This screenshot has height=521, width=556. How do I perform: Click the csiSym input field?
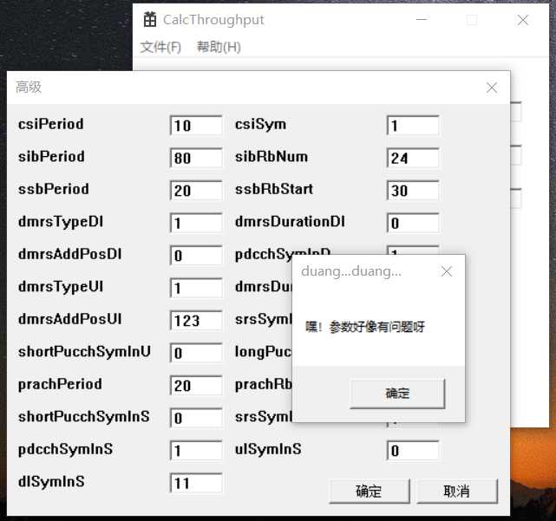(x=413, y=126)
